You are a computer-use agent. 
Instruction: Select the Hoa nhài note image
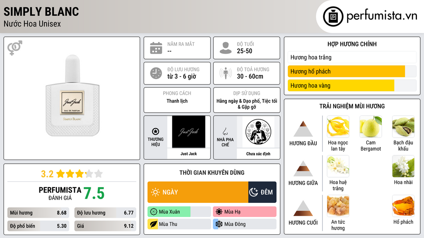tap(403, 166)
